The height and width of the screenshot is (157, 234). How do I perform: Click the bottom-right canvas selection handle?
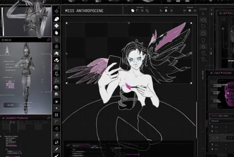(x=191, y=83)
